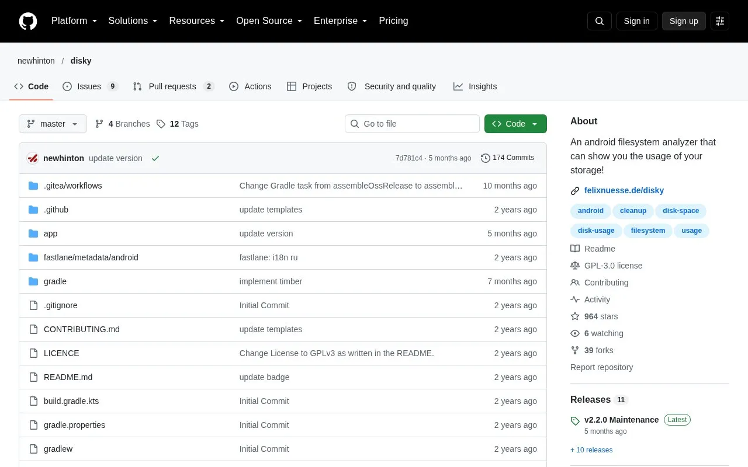Open the README.md file
This screenshot has width=748, height=467.
(x=68, y=377)
